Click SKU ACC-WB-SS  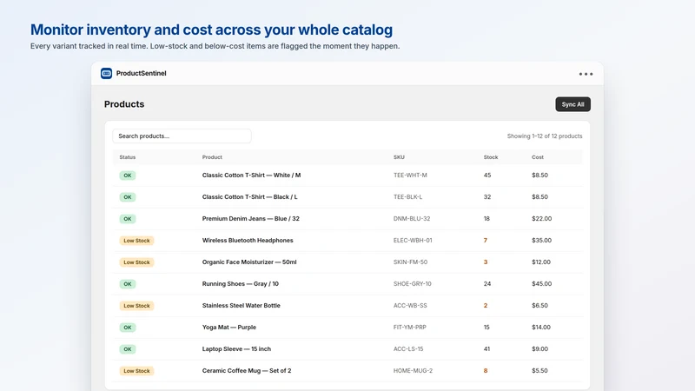tap(410, 306)
